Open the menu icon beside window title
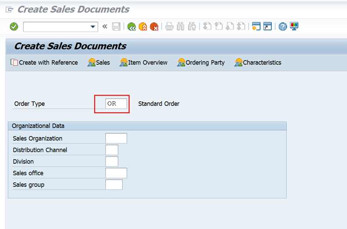The width and height of the screenshot is (347, 229). (x=9, y=10)
